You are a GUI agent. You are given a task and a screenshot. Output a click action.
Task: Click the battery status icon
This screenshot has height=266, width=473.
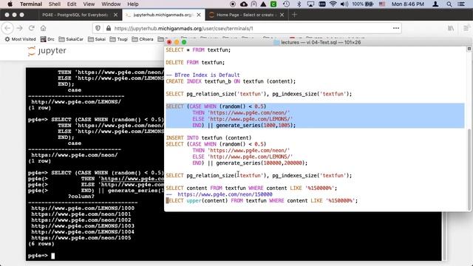pos(370,4)
